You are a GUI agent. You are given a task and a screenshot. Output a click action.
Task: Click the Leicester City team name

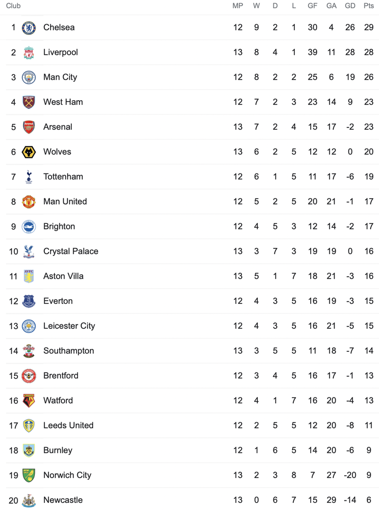(x=69, y=326)
